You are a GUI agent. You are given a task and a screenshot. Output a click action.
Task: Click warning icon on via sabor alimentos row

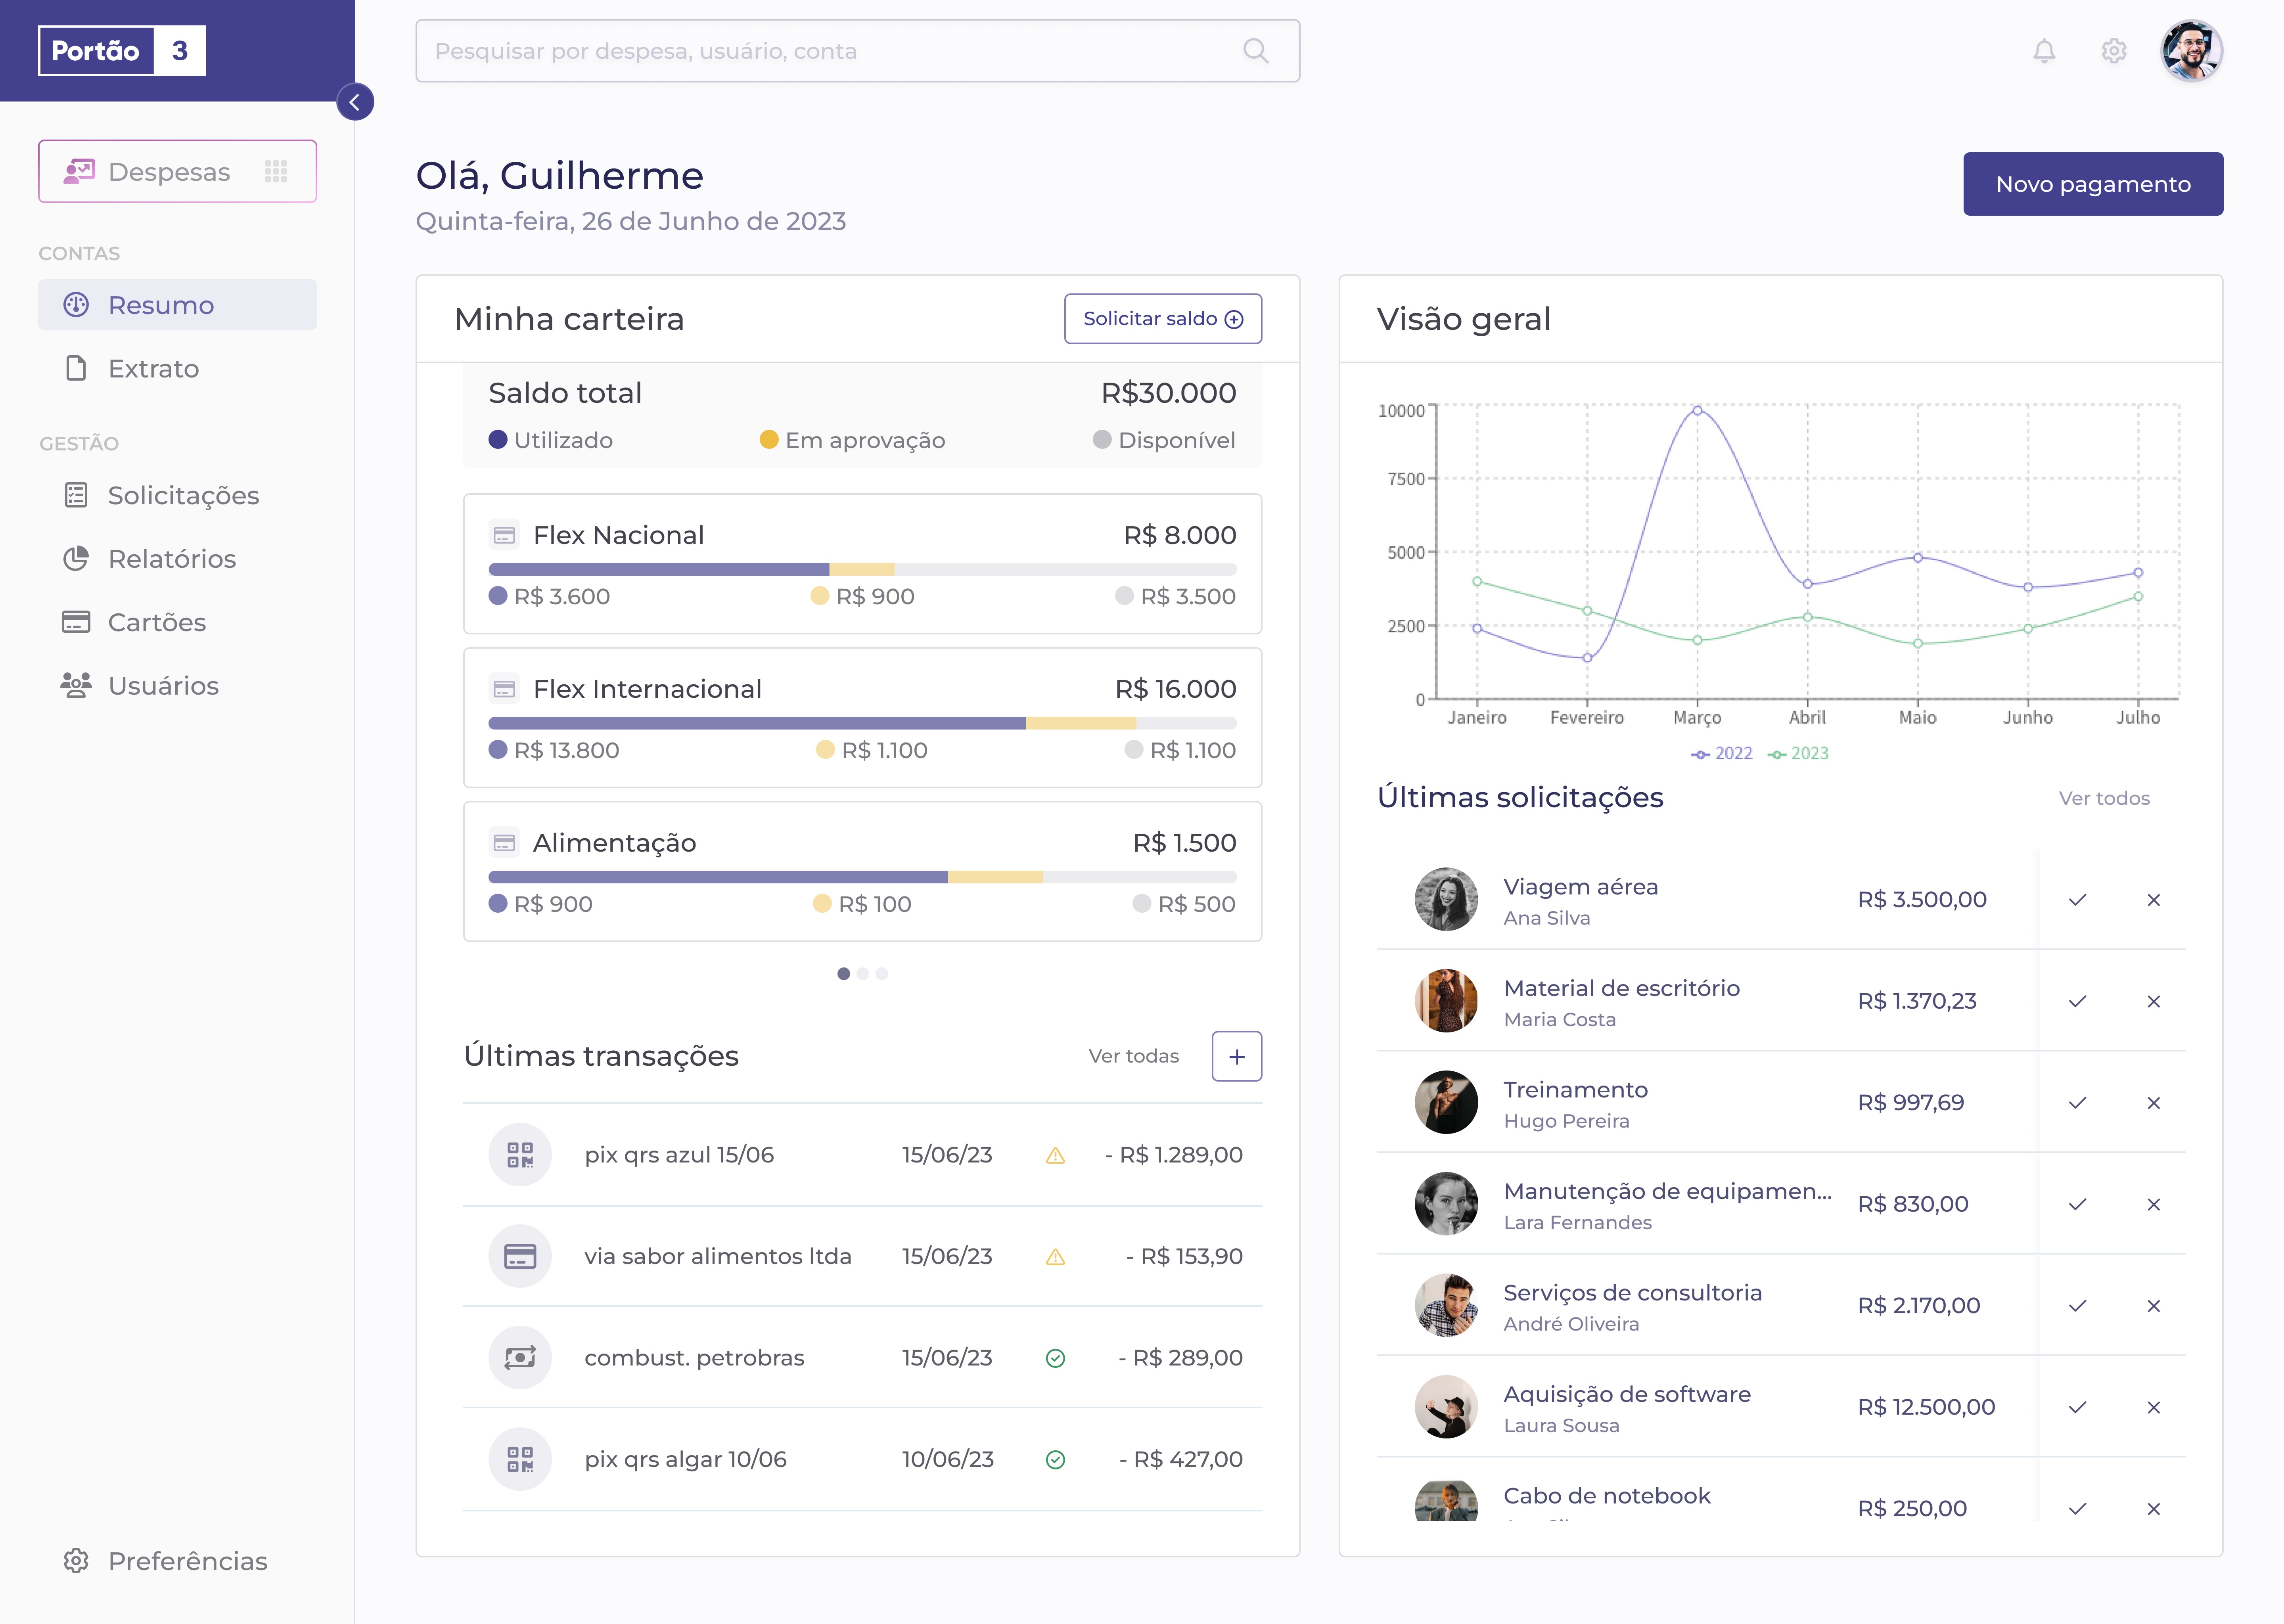1055,1257
